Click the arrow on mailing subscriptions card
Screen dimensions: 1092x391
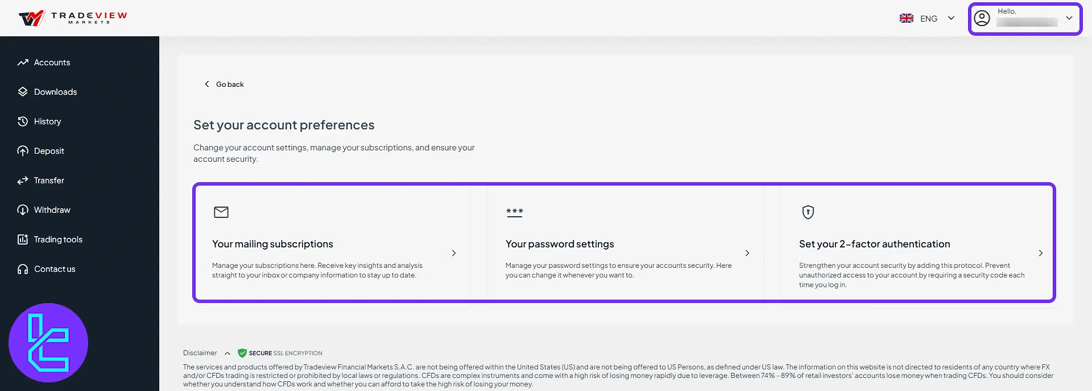click(x=454, y=253)
